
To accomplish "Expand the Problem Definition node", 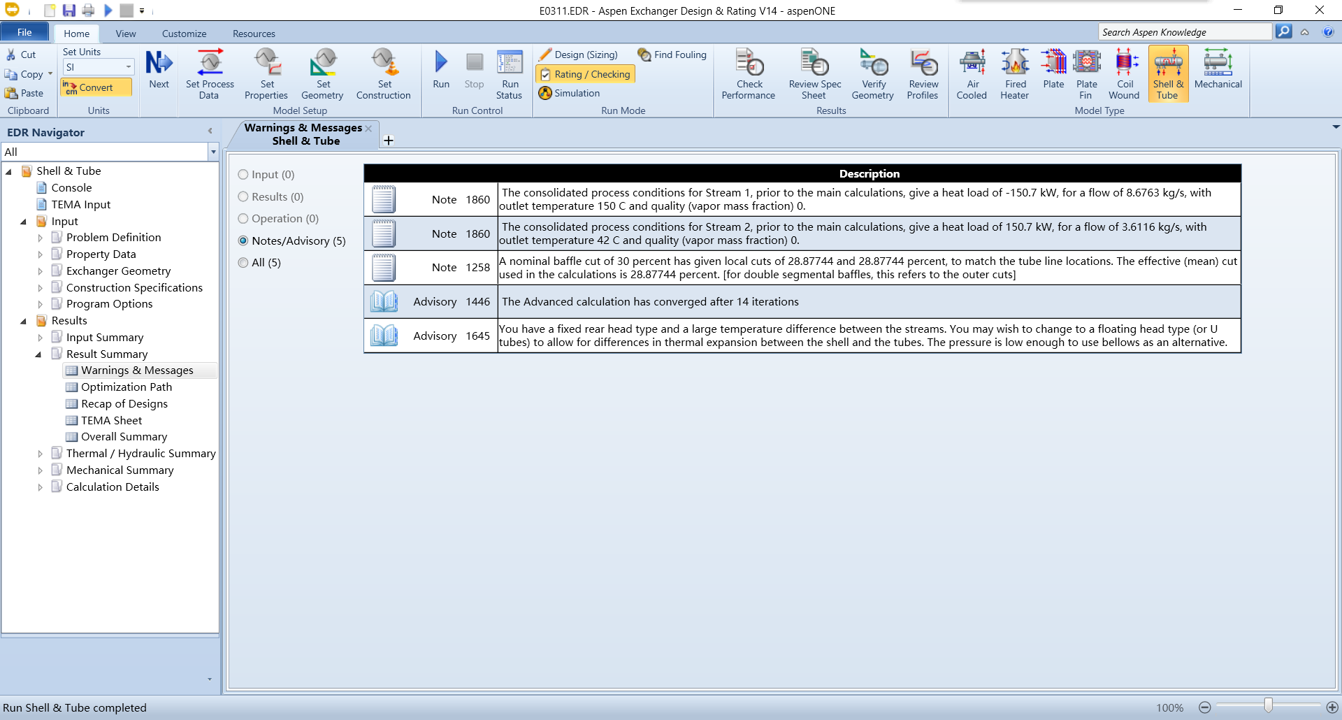I will coord(41,238).
